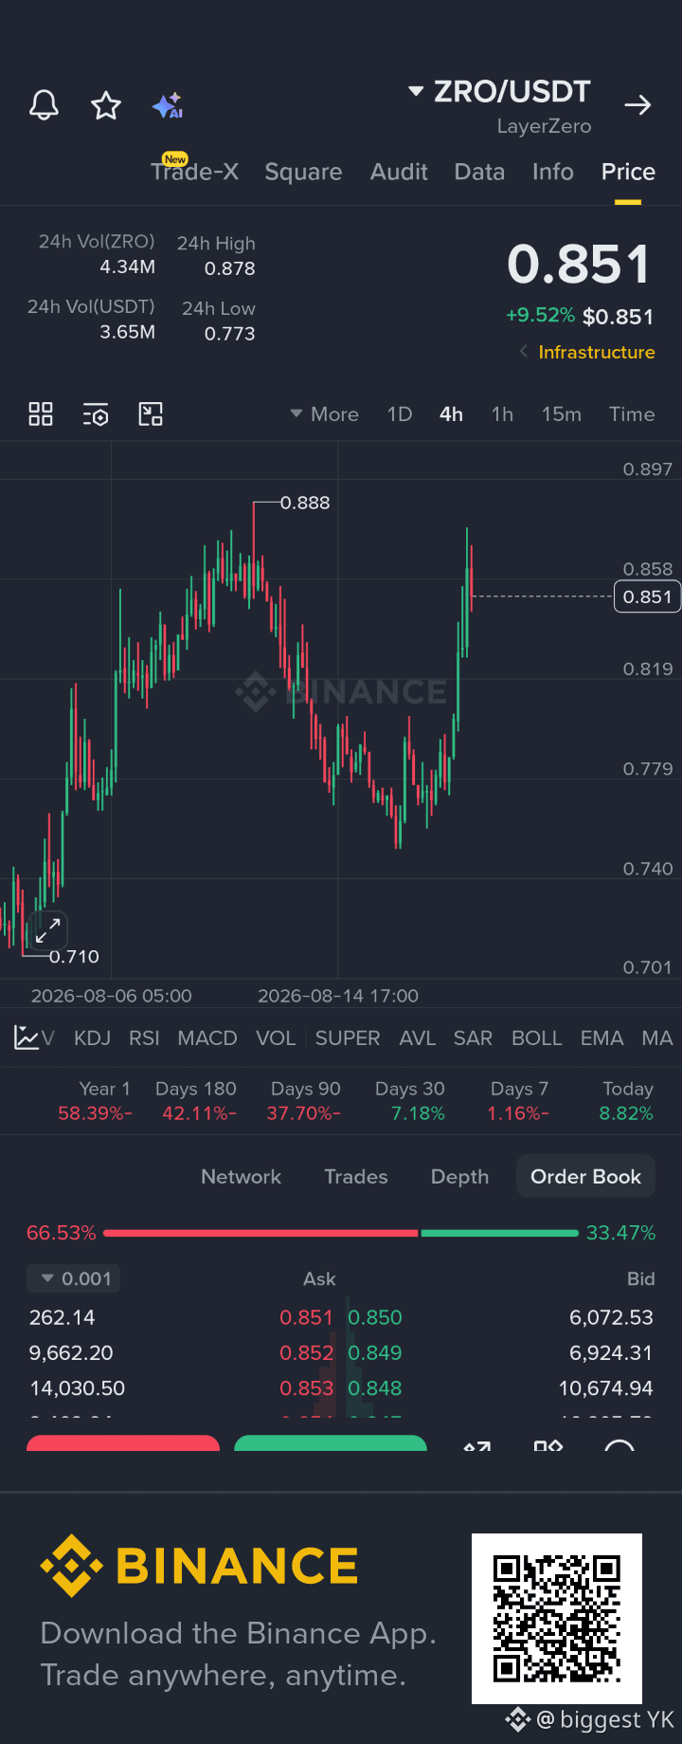
Task: Select bid price 0.849 in order book
Action: 375,1352
